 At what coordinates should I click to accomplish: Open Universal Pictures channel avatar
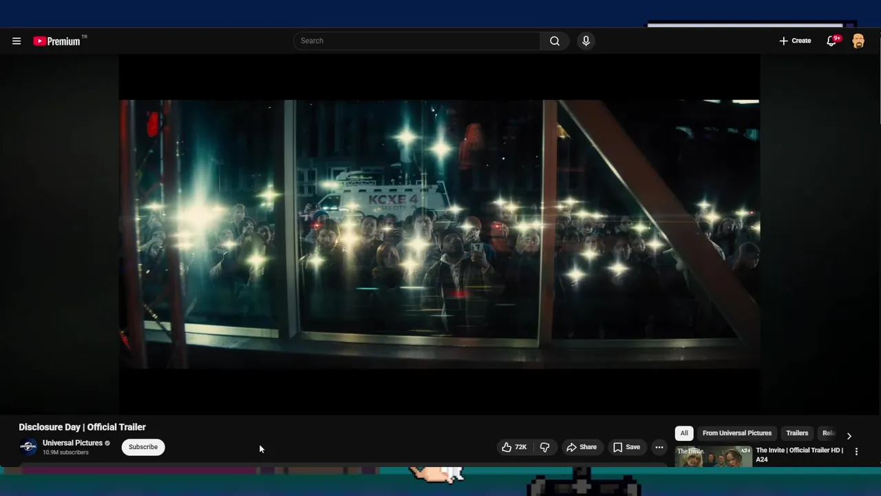pos(28,446)
